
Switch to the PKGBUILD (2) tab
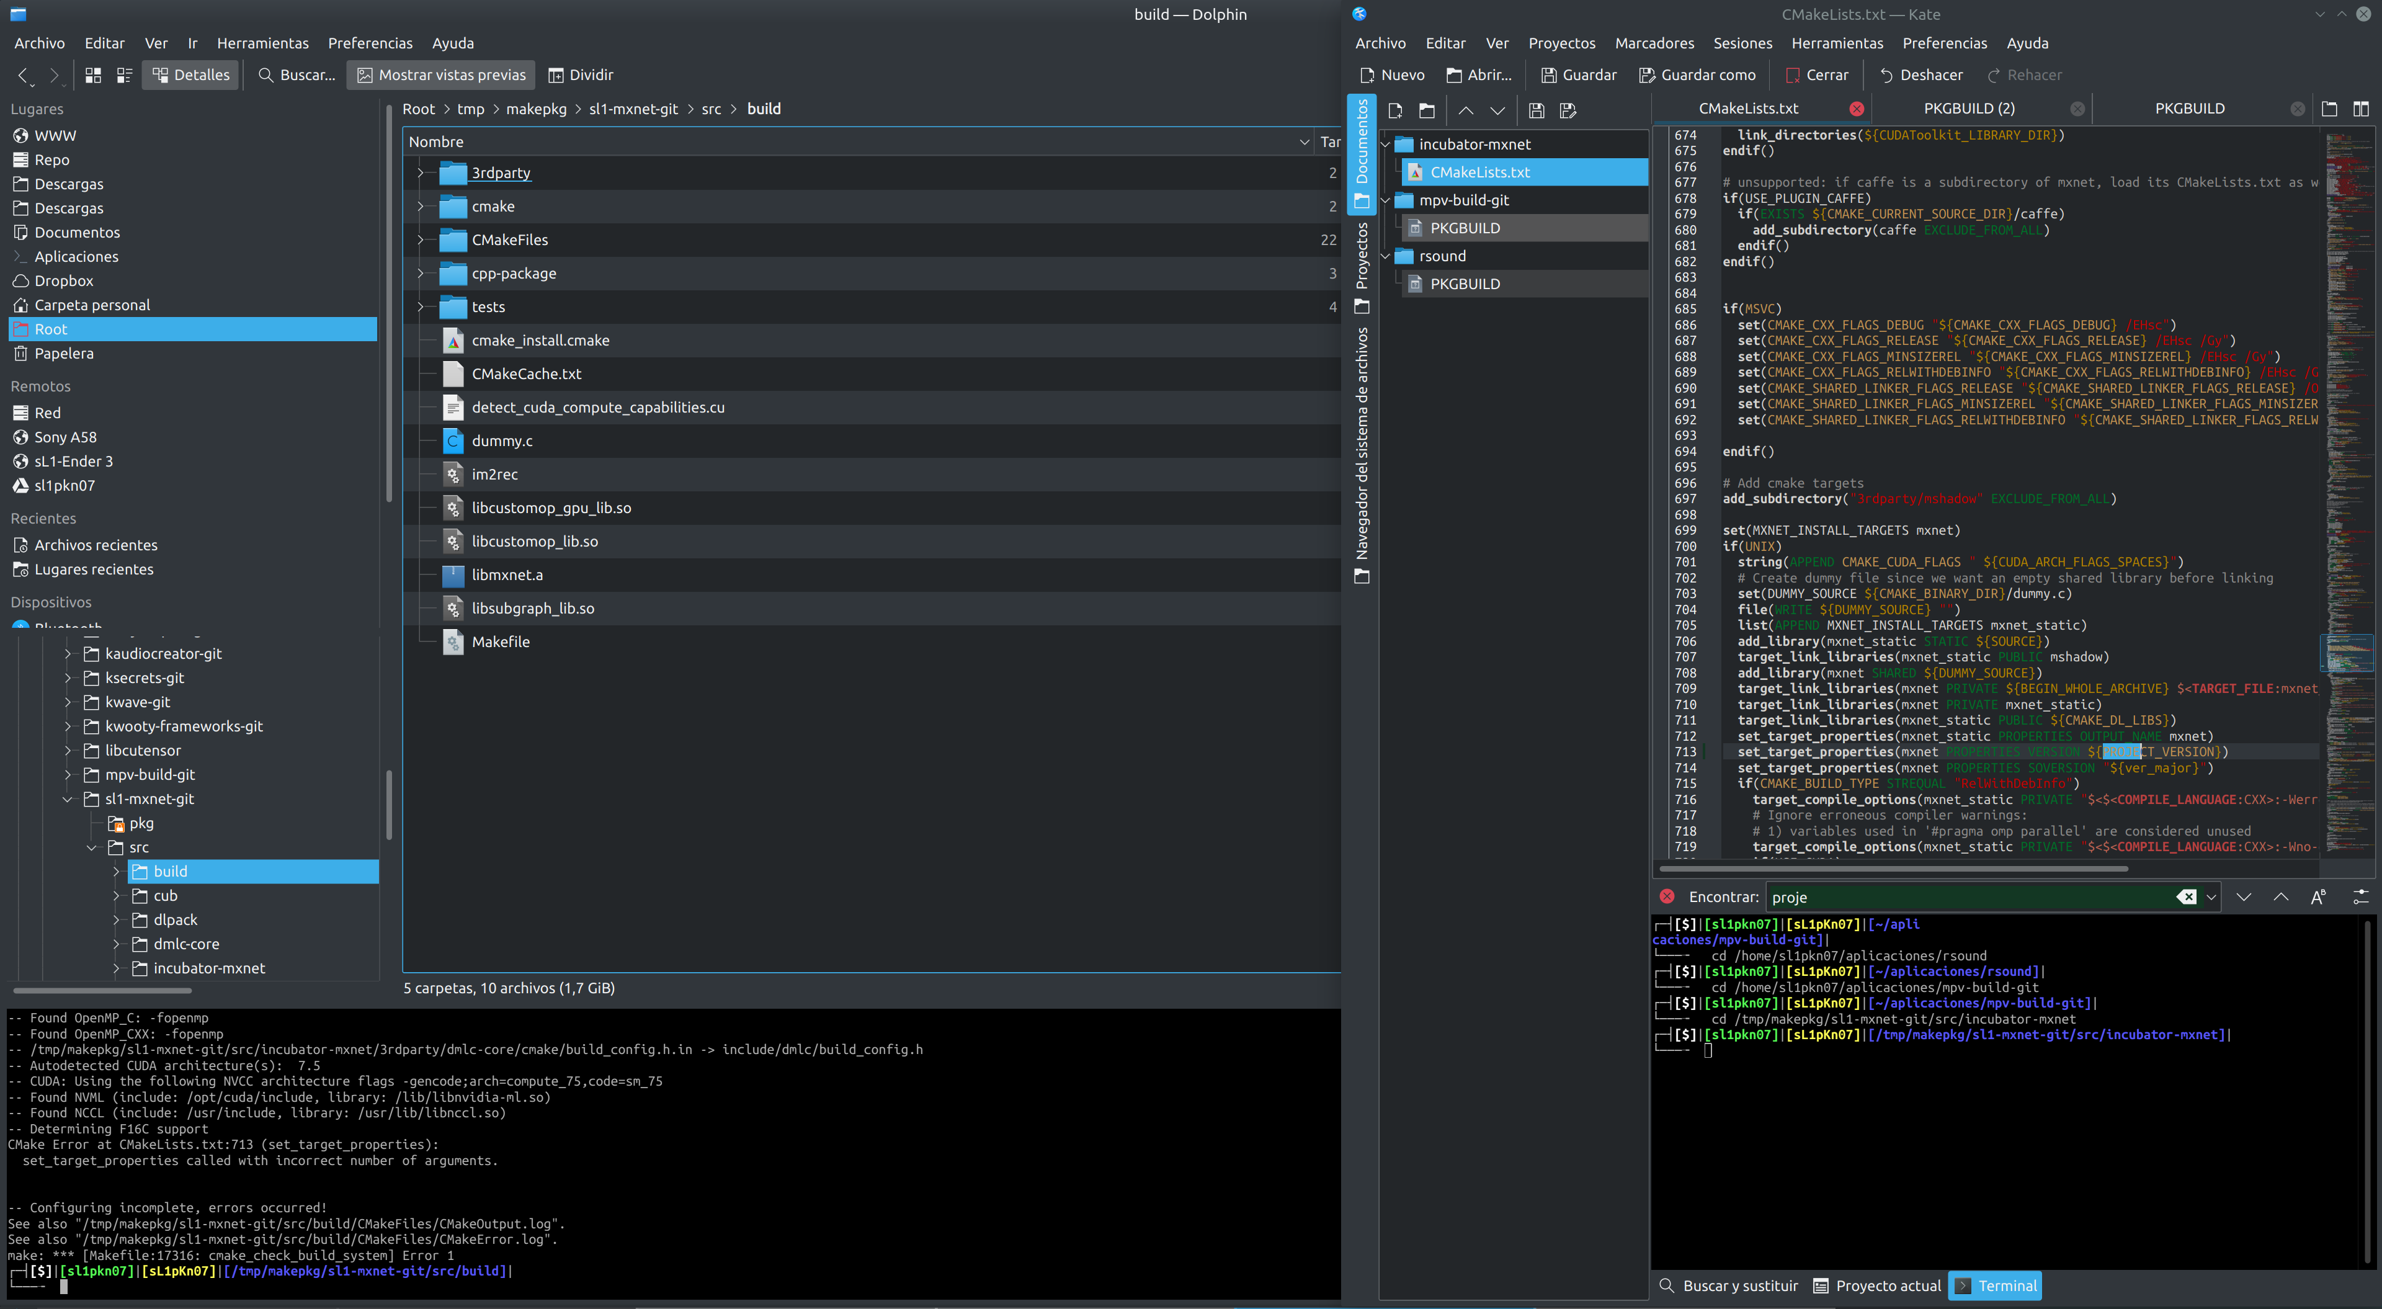click(x=1969, y=108)
